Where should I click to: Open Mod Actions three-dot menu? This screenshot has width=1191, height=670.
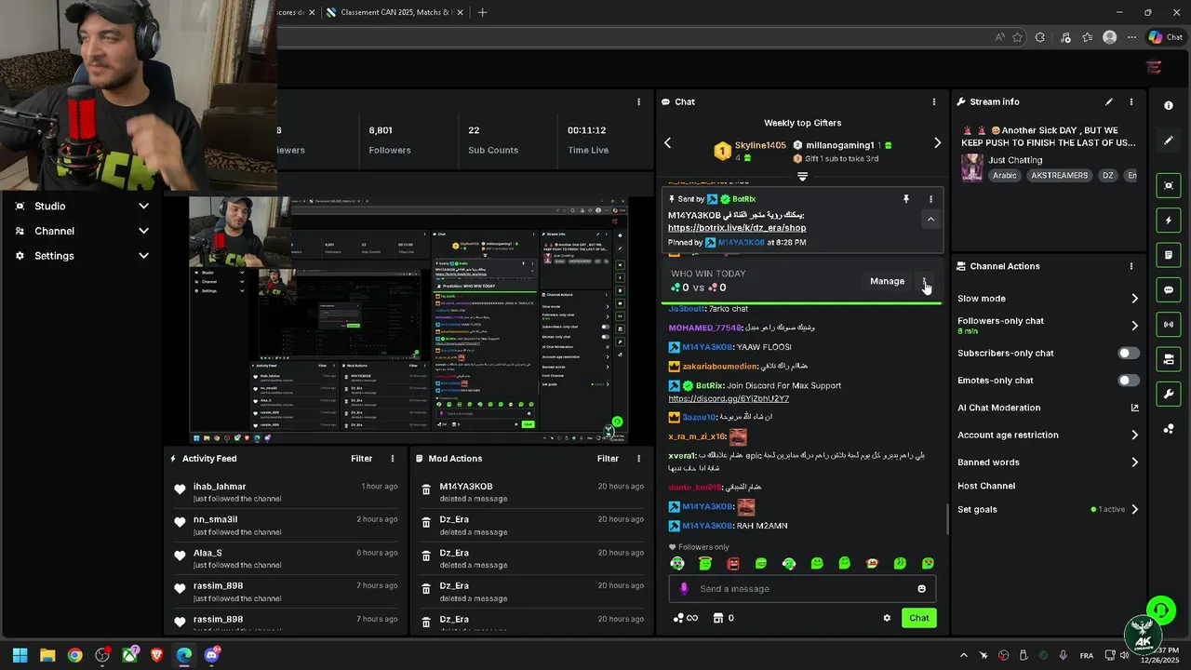point(638,459)
